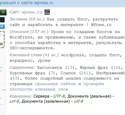Select the italic phrases count 7
This screenshot has width=125, height=115.
point(52,73)
